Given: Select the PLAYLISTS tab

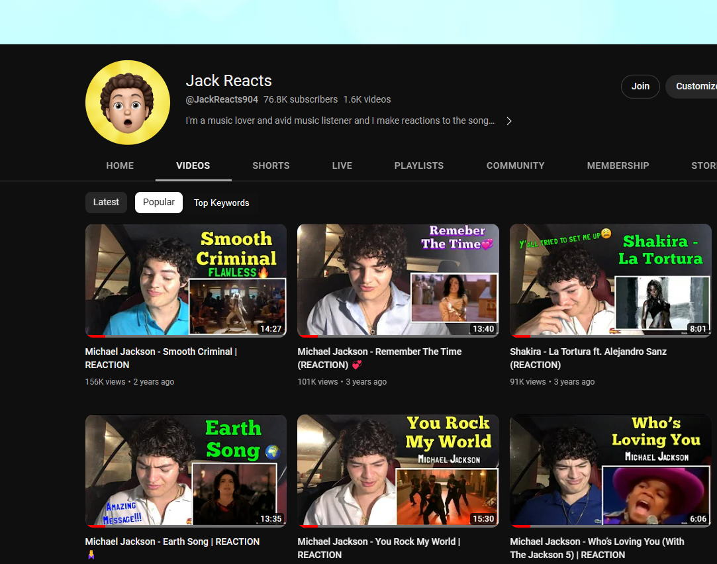Looking at the screenshot, I should pyautogui.click(x=419, y=166).
